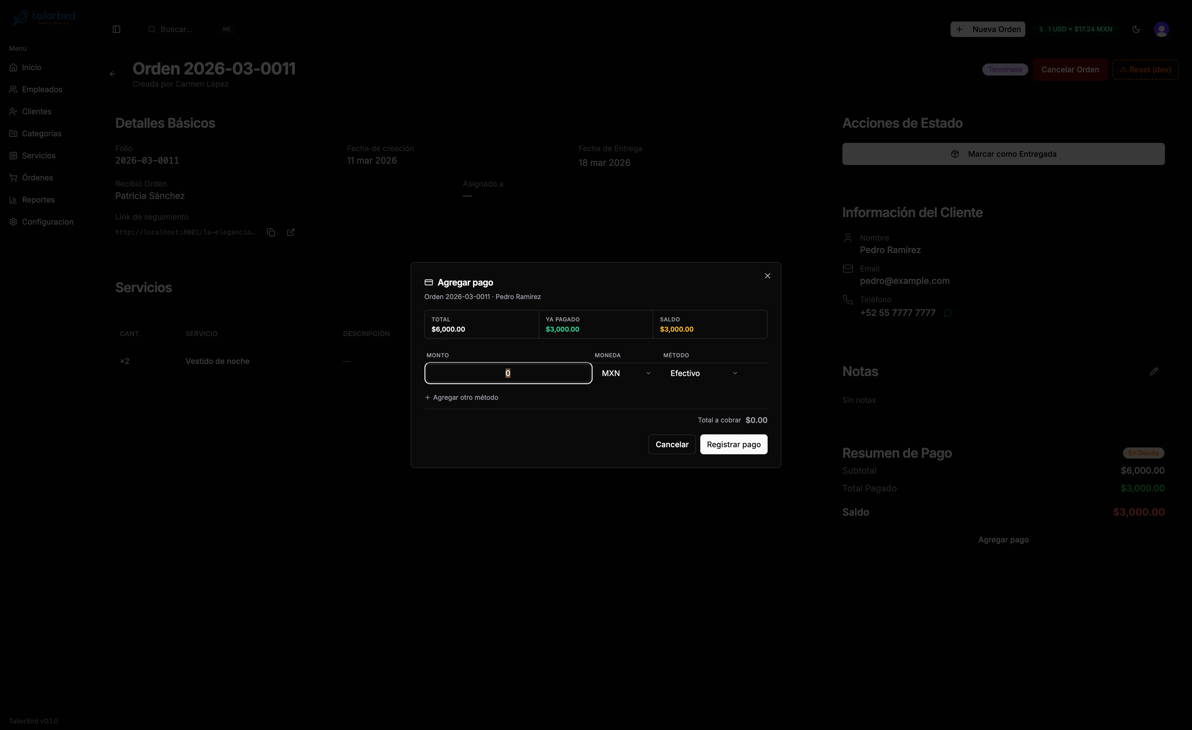Close the Agregar pago dialog
This screenshot has width=1192, height=730.
(x=767, y=276)
